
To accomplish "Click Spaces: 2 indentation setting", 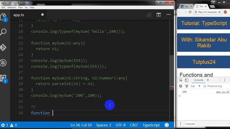I will click(103, 125).
